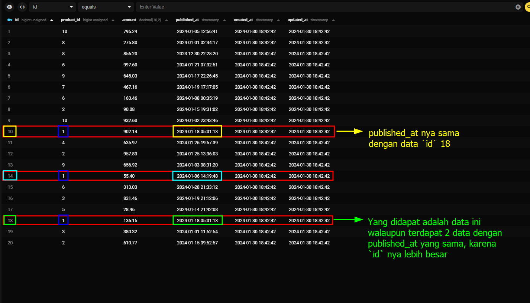Clear the filter value with X icon
Screen dimensions: 530x303
[518, 7]
